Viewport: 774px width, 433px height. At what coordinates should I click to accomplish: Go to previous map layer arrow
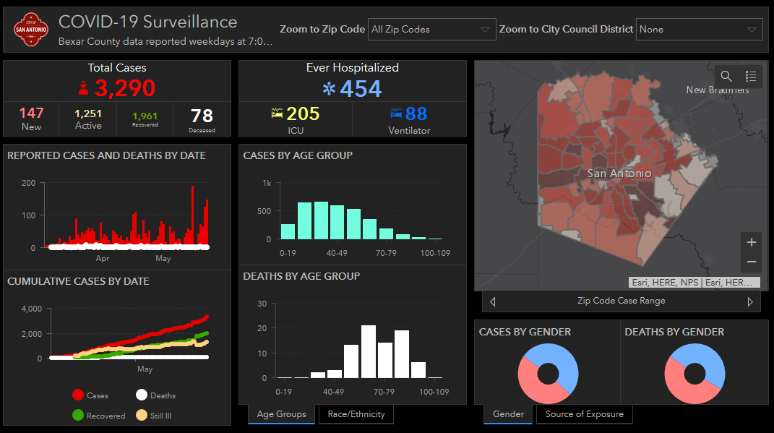tap(493, 301)
